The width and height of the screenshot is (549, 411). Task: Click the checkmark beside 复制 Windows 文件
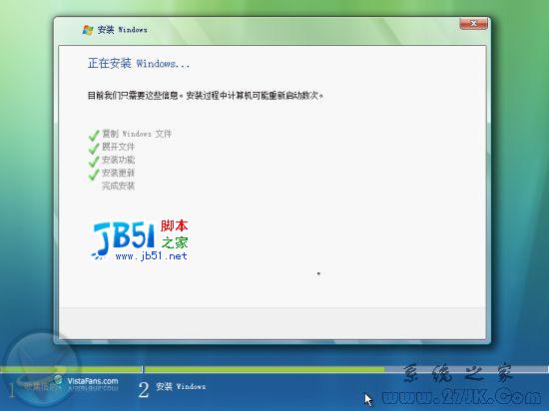[x=94, y=135]
